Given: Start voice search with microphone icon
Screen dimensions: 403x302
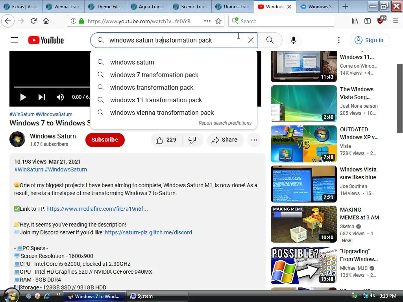Looking at the screenshot, I should [294, 40].
